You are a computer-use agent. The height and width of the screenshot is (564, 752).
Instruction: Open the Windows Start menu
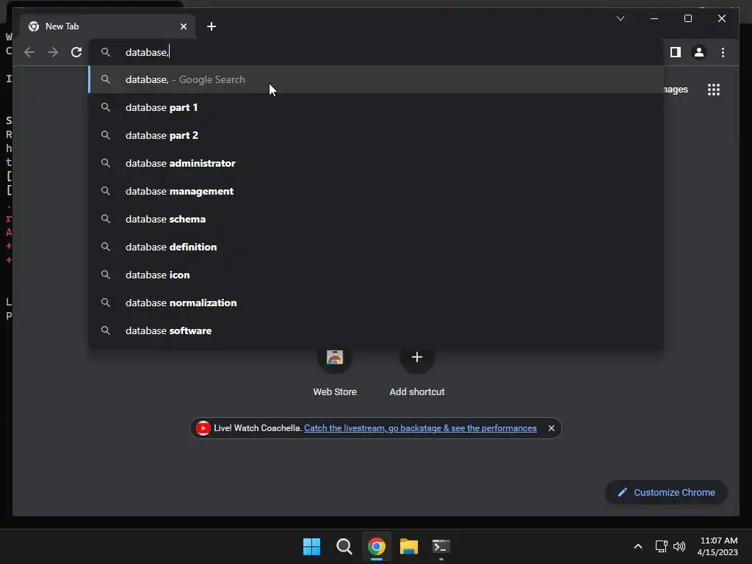pyautogui.click(x=311, y=546)
